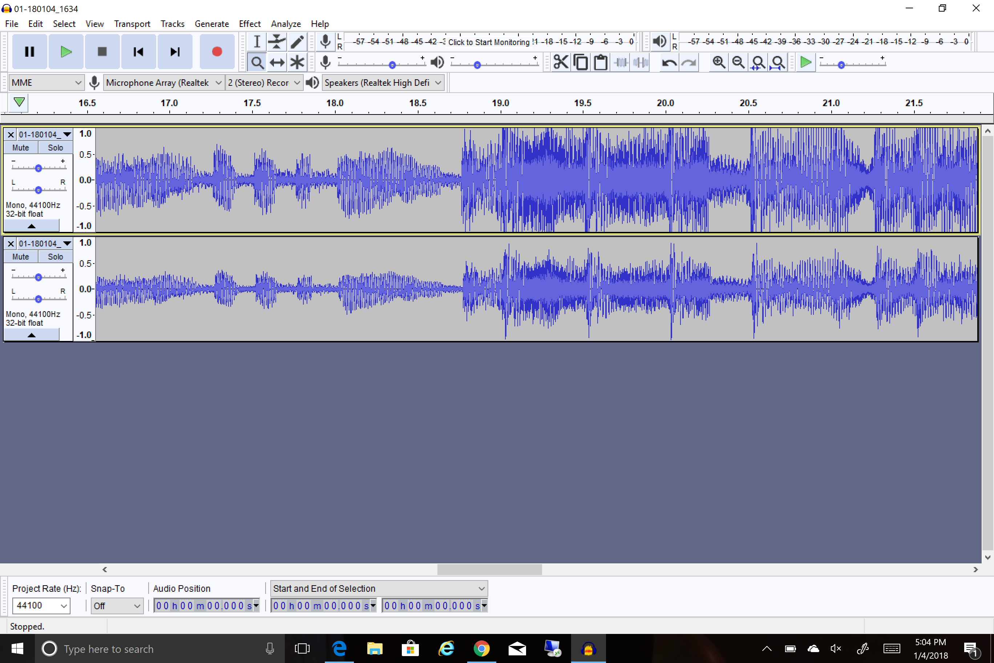This screenshot has width=994, height=663.
Task: Open the Snap-To Off dropdown
Action: click(x=117, y=606)
